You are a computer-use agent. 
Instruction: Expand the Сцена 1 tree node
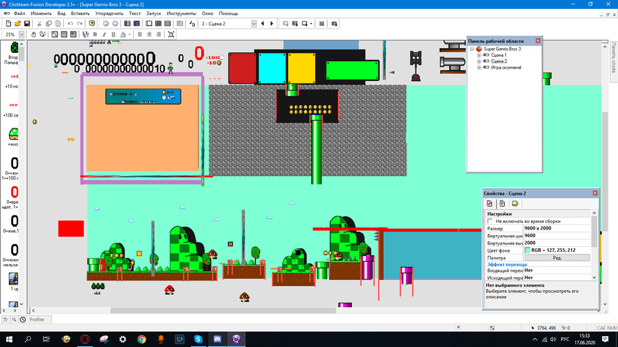click(x=479, y=56)
